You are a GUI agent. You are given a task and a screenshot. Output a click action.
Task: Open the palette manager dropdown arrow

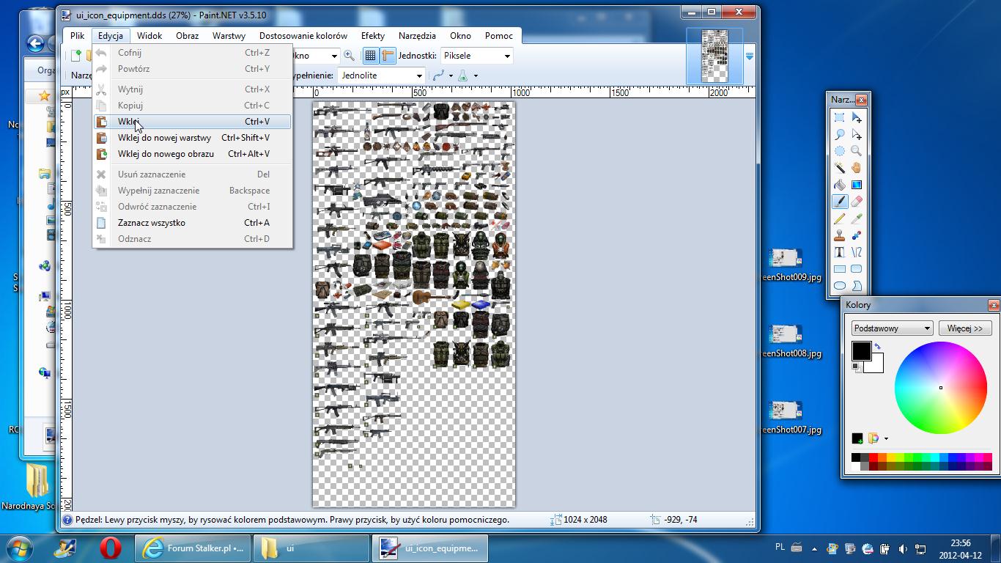[x=886, y=439]
